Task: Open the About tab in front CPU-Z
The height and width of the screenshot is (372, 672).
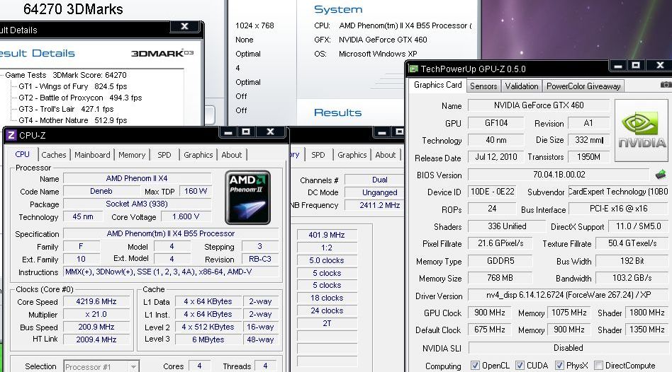Action: 231,155
